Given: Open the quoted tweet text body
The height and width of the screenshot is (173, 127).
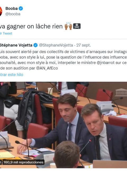Looking at the screenshot, I should tap(63, 60).
